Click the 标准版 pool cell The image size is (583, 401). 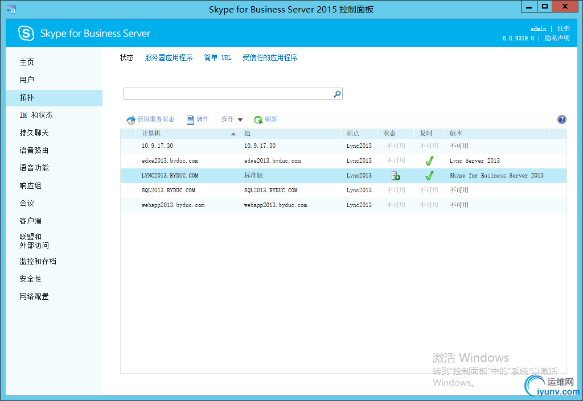click(253, 175)
